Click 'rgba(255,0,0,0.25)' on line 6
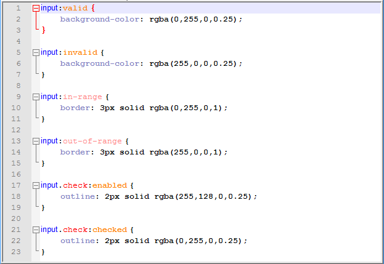The height and width of the screenshot is (264, 384). tap(193, 63)
